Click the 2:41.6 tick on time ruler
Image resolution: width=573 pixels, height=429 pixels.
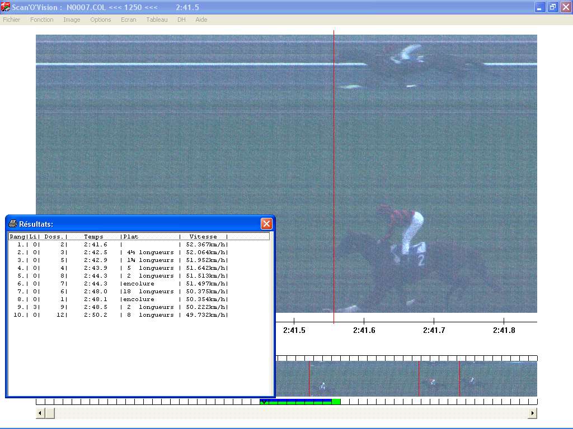coord(364,321)
